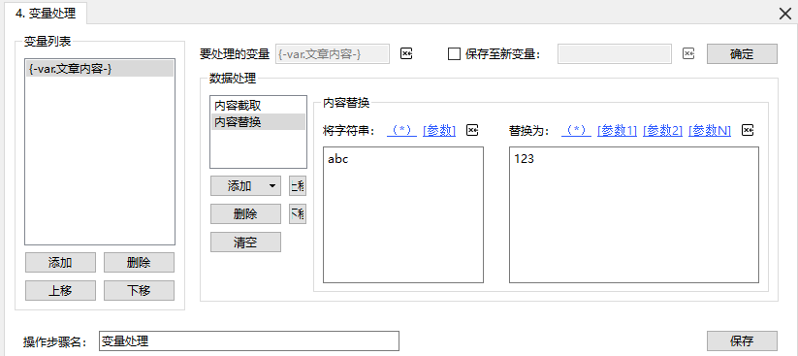The height and width of the screenshot is (356, 798).
Task: Click the [参数] link after 将字符串
Action: click(x=439, y=130)
